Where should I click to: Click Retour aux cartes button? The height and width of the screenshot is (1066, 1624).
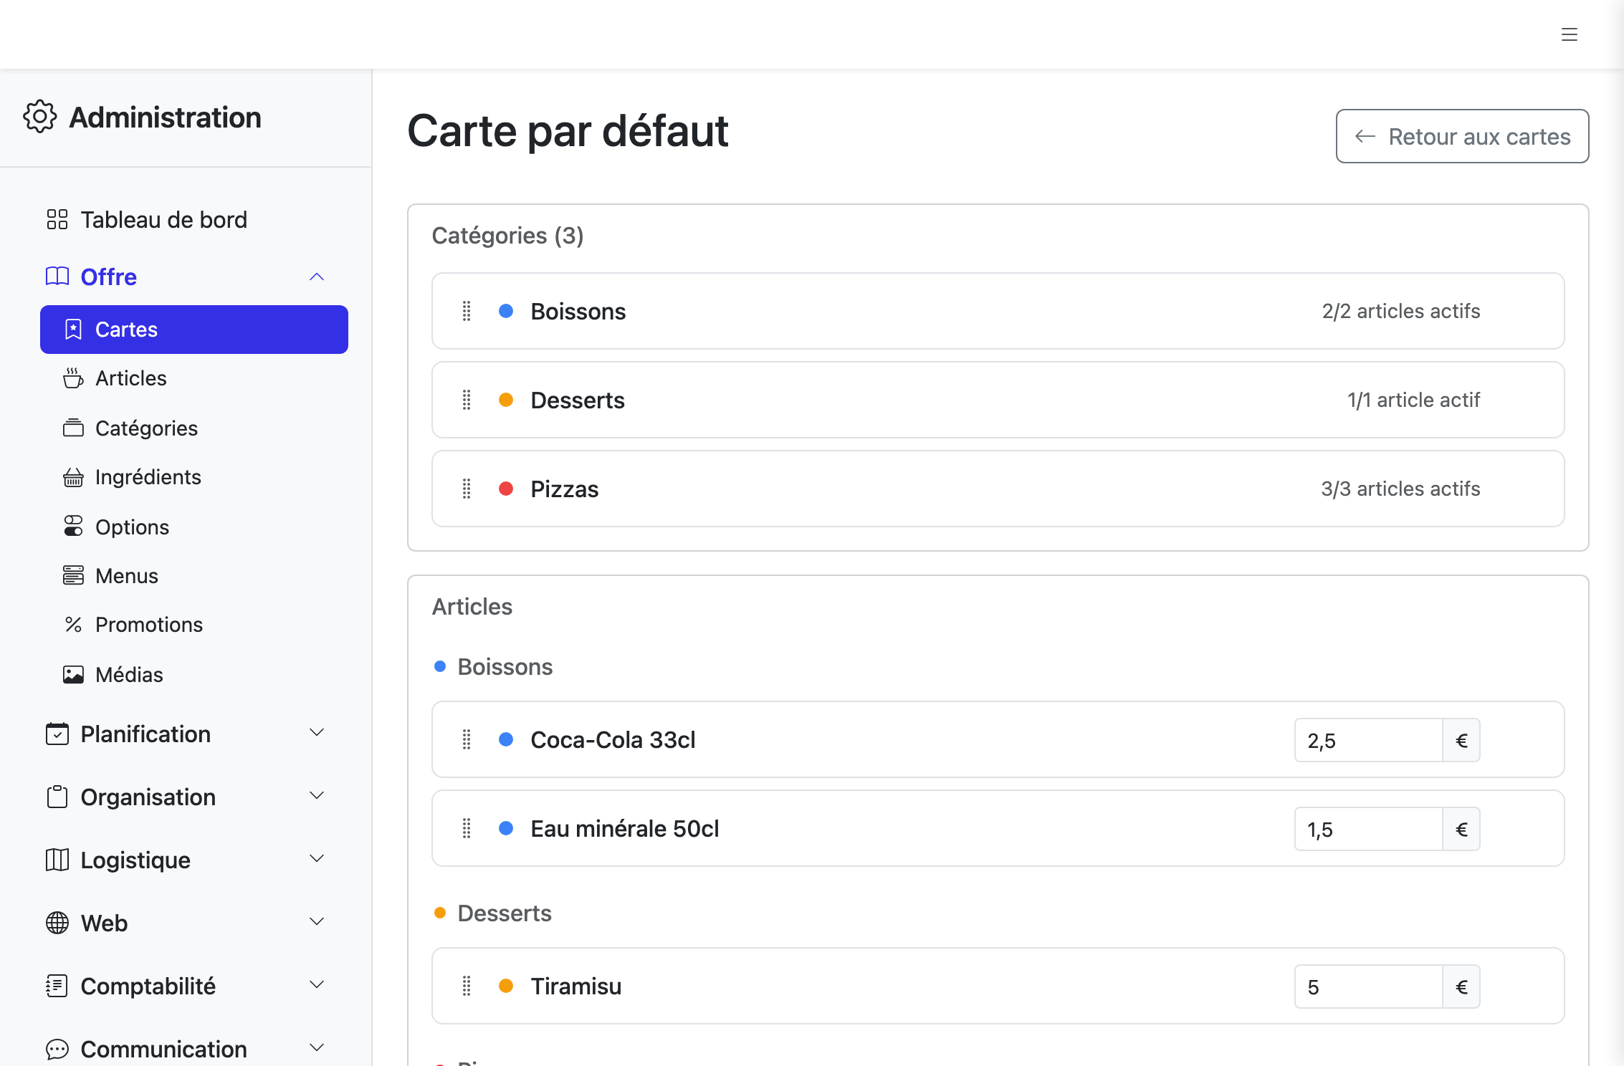(1463, 136)
